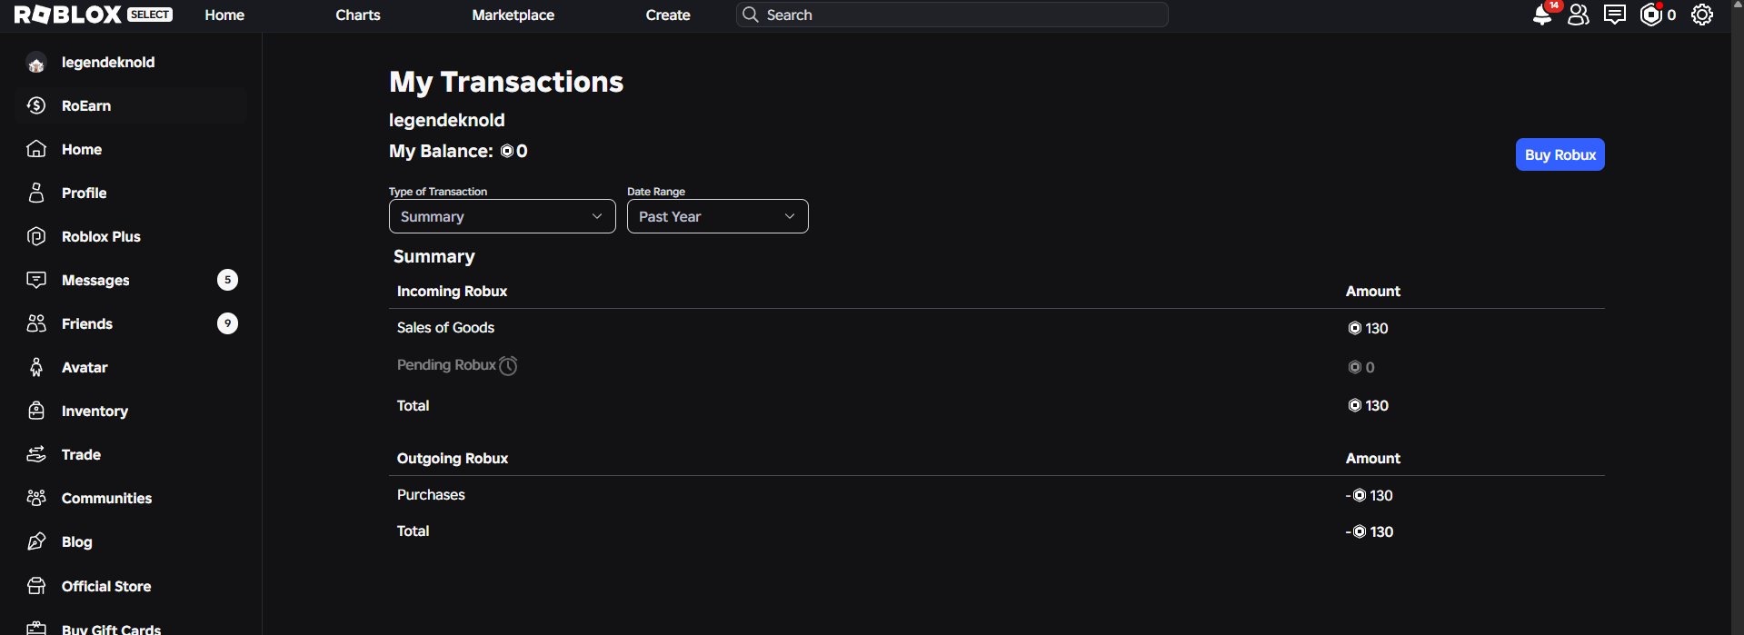Click the Pending Robux clock icon
The image size is (1744, 635).
[508, 365]
